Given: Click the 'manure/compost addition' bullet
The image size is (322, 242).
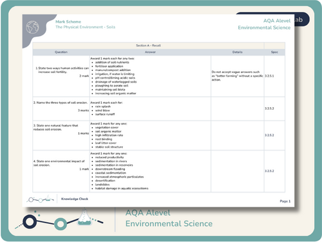Looking at the screenshot, I should click(113, 70).
